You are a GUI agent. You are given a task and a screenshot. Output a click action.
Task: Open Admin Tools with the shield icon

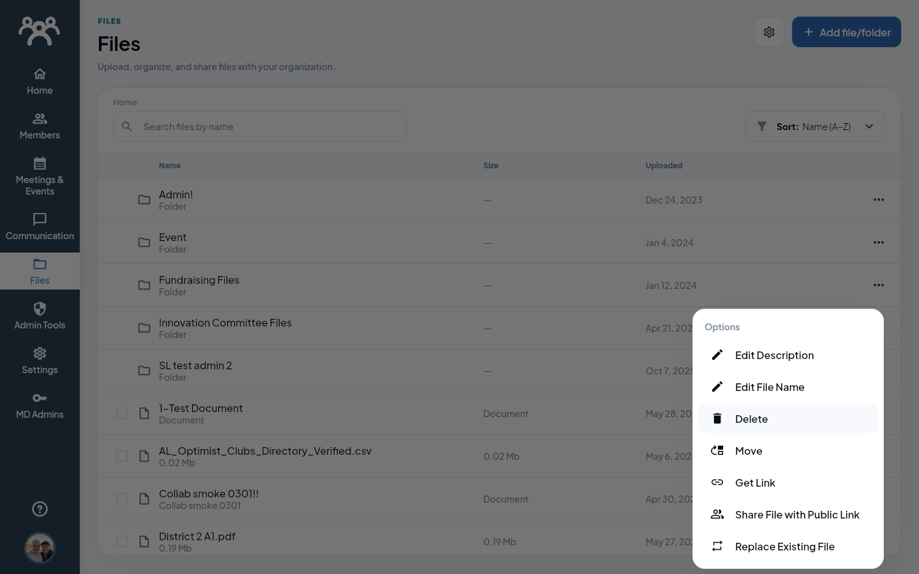pyautogui.click(x=40, y=316)
